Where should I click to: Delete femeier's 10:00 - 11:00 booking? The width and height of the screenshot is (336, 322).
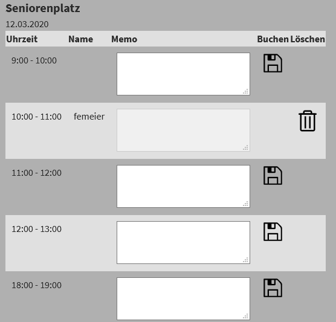click(x=308, y=121)
